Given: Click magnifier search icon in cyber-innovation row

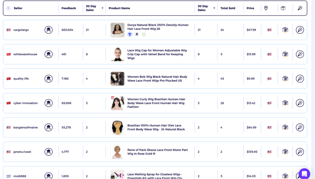Looking at the screenshot, I should [x=300, y=103].
